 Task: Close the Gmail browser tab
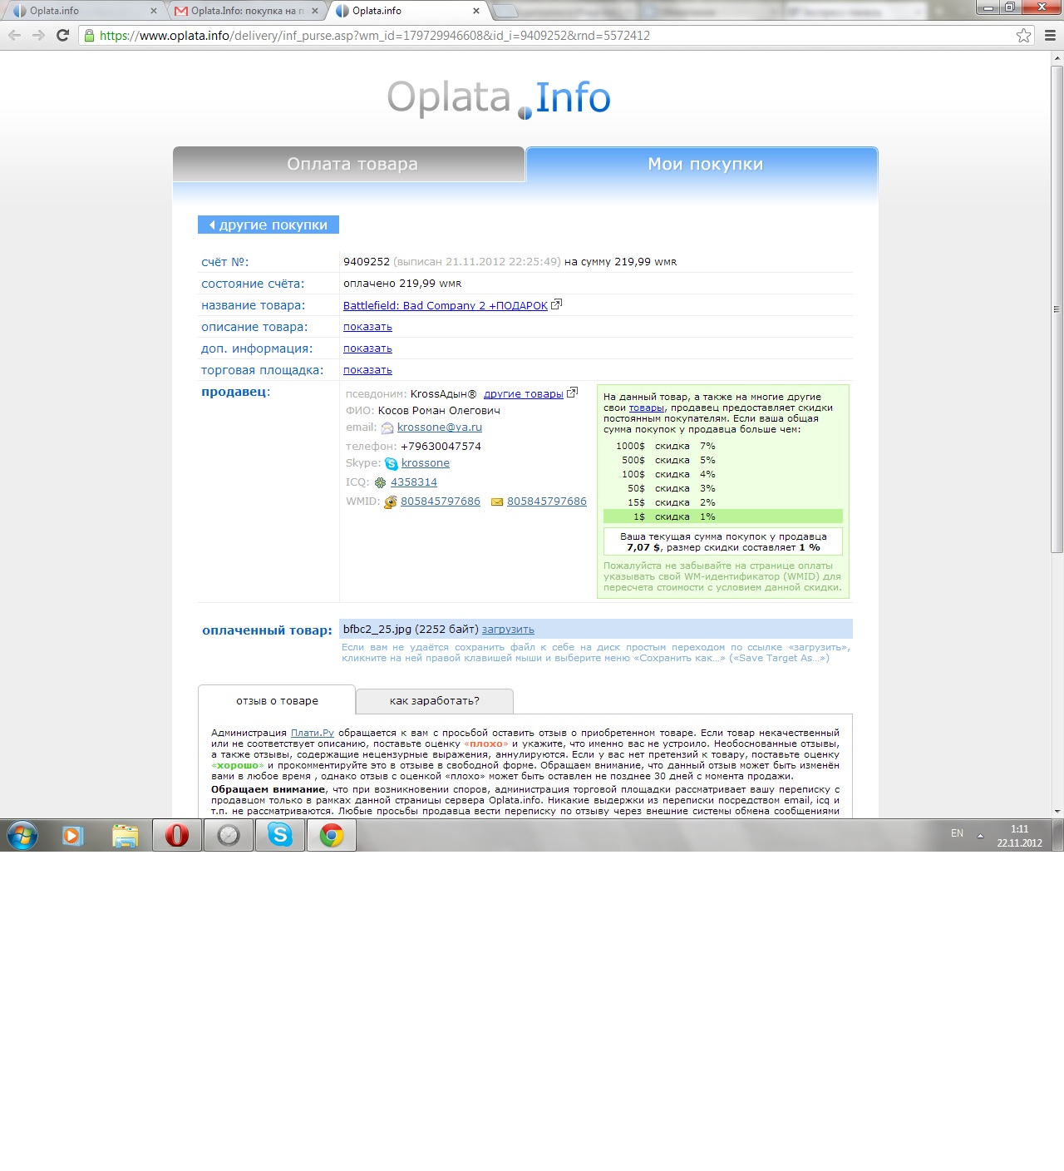pyautogui.click(x=315, y=11)
